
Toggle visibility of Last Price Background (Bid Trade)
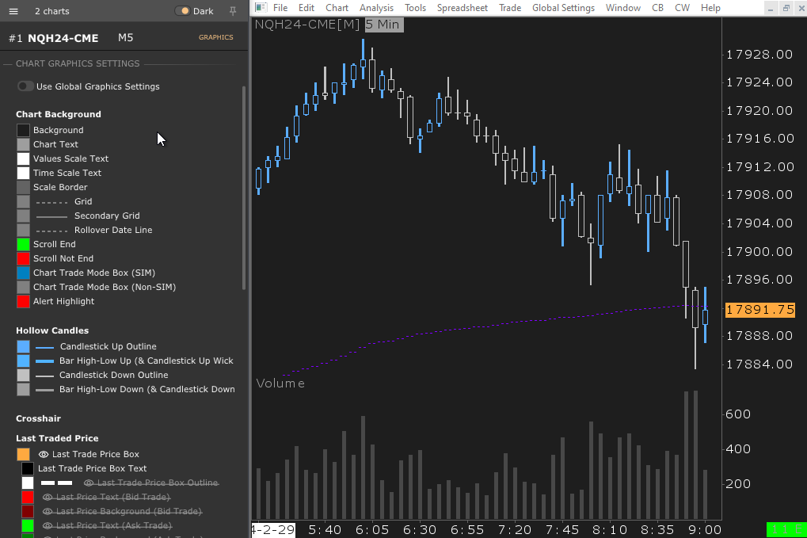click(x=48, y=511)
